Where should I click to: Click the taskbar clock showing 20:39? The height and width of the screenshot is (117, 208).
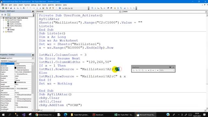click(197, 115)
